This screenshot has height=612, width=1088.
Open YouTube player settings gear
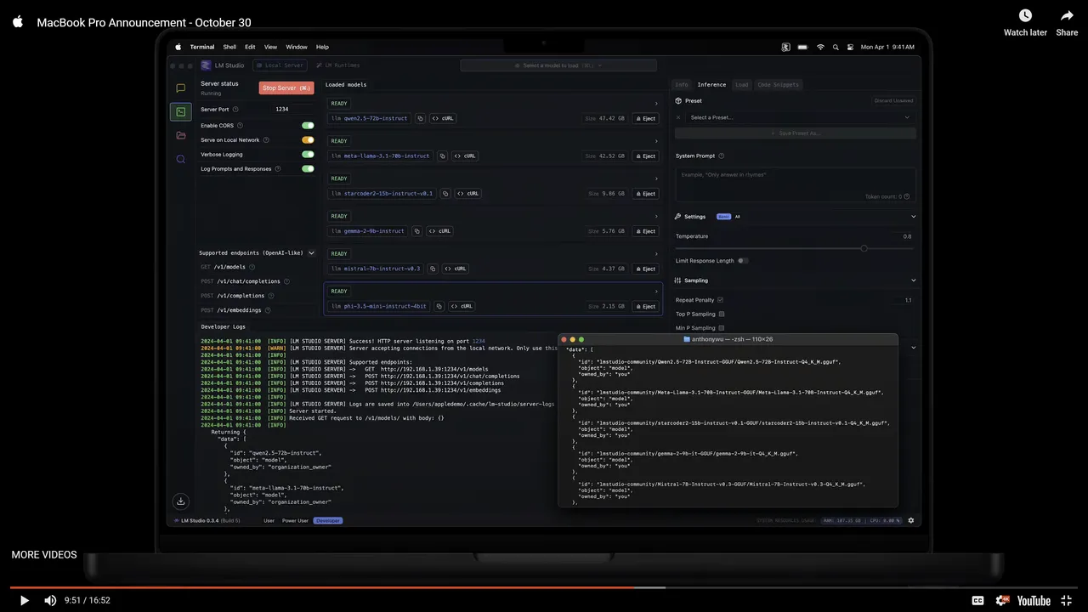pos(1003,600)
